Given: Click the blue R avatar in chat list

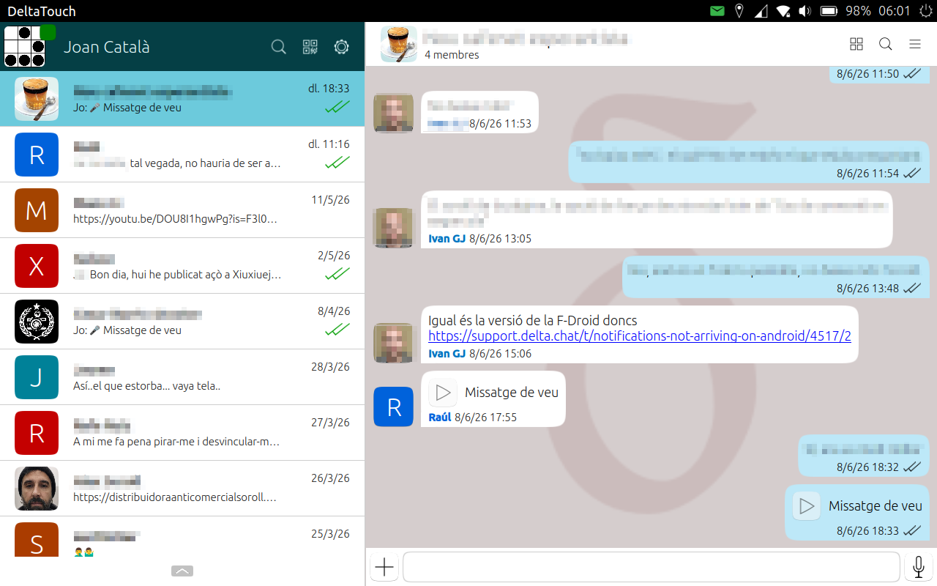Looking at the screenshot, I should 37,155.
